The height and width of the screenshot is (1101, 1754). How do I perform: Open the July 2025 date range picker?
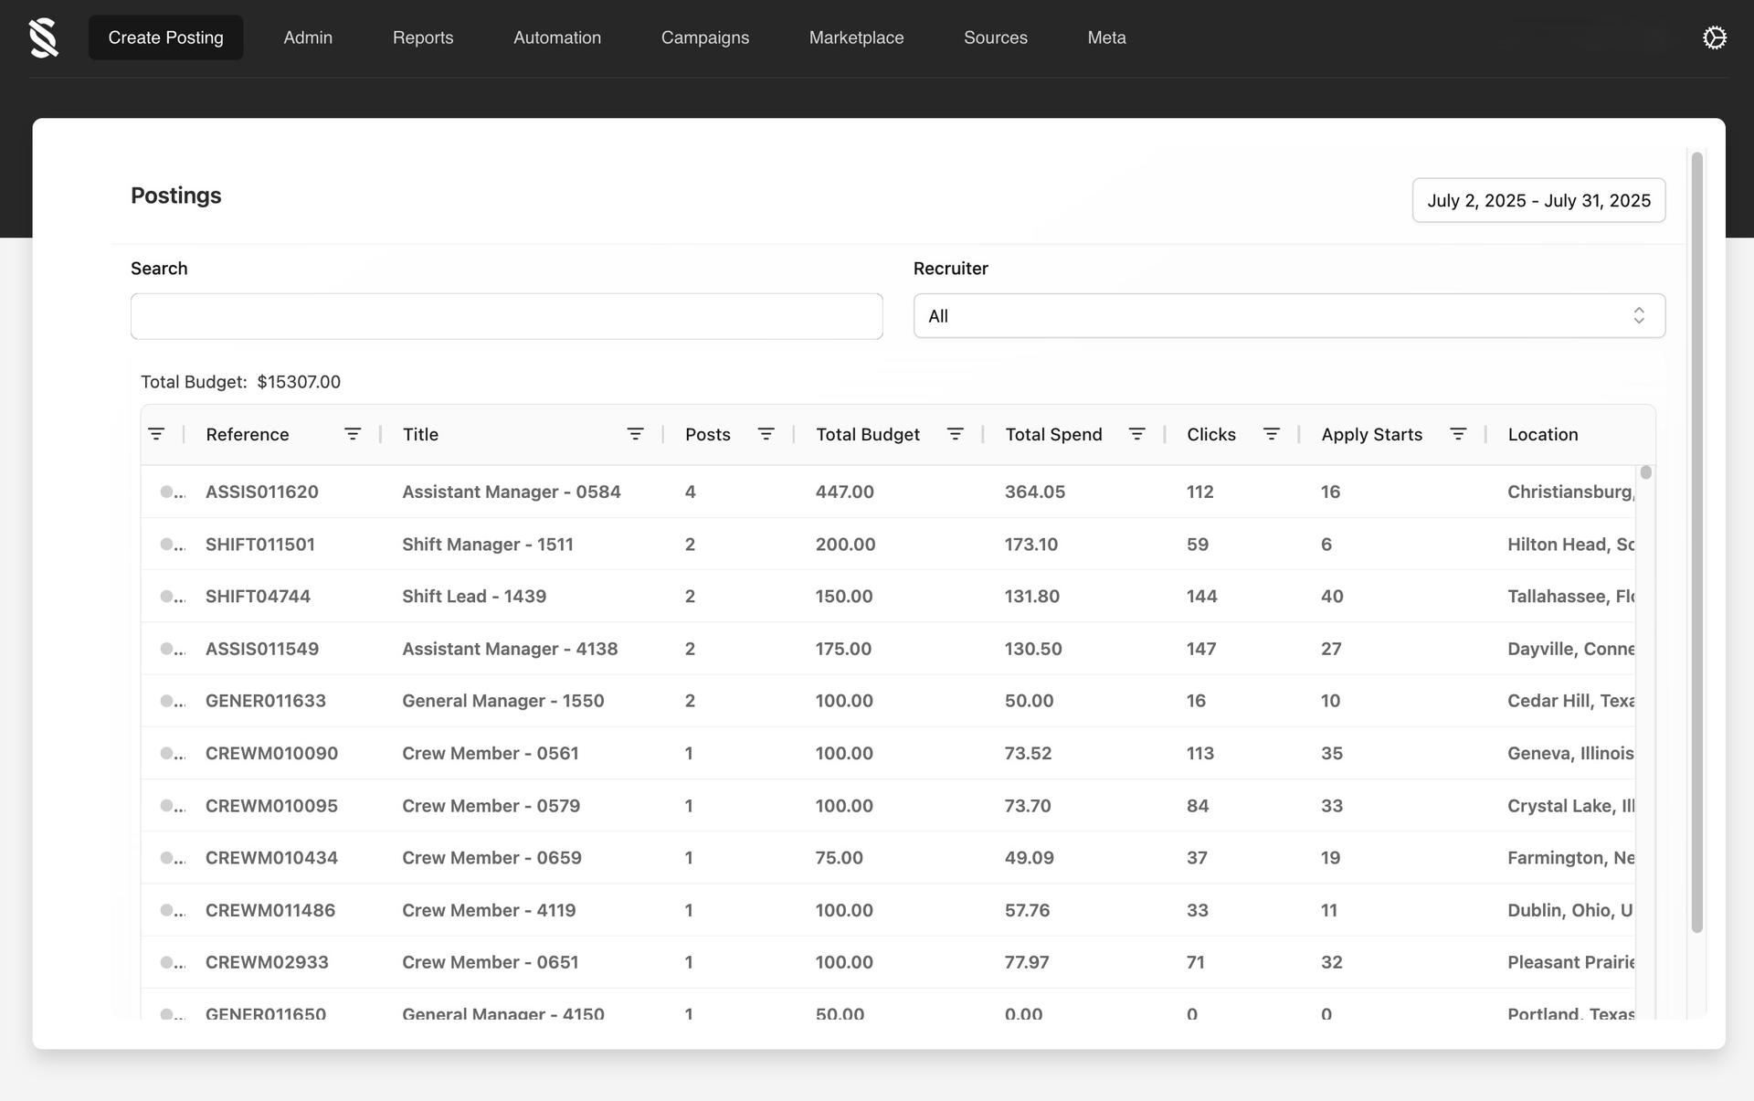1538,200
